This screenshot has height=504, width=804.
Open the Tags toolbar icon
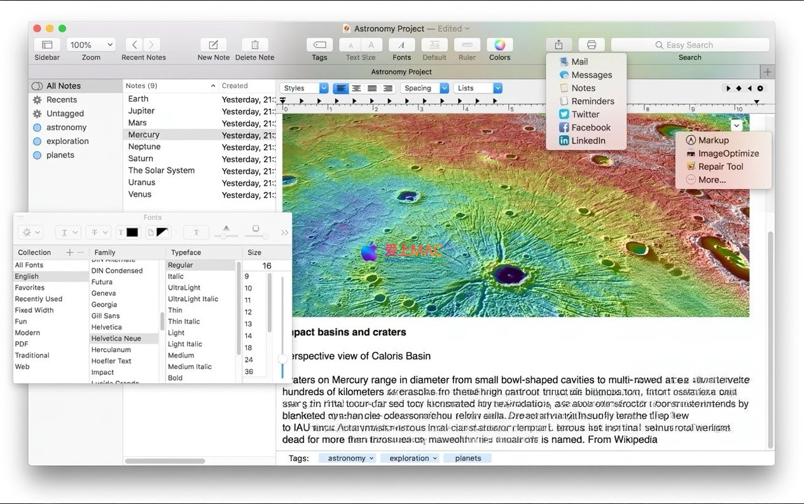tap(319, 45)
